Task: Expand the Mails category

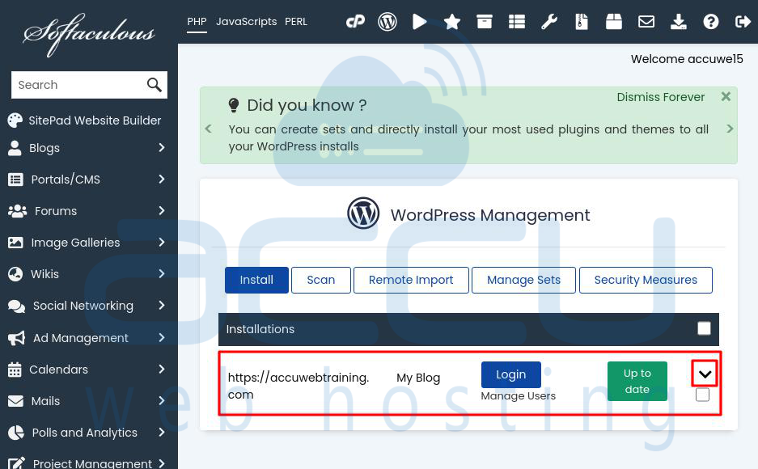Action: coord(162,400)
